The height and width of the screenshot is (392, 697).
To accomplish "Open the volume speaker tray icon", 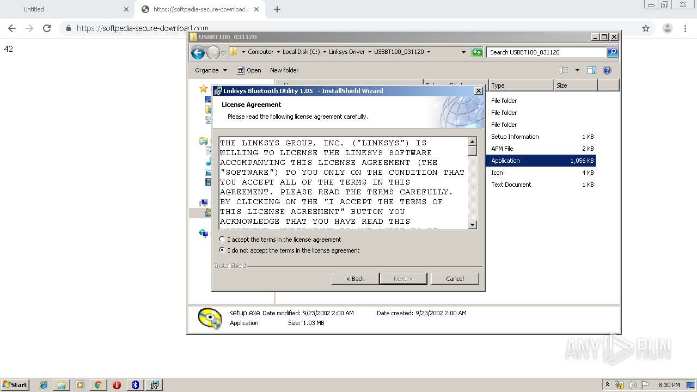I will tap(632, 385).
